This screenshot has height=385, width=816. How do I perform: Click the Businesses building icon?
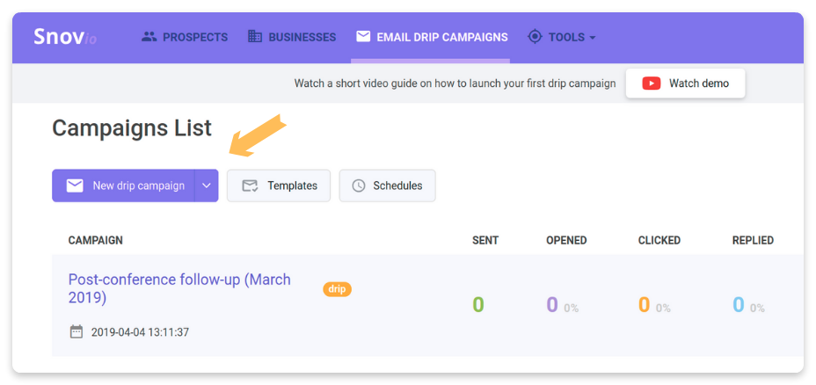coord(255,37)
